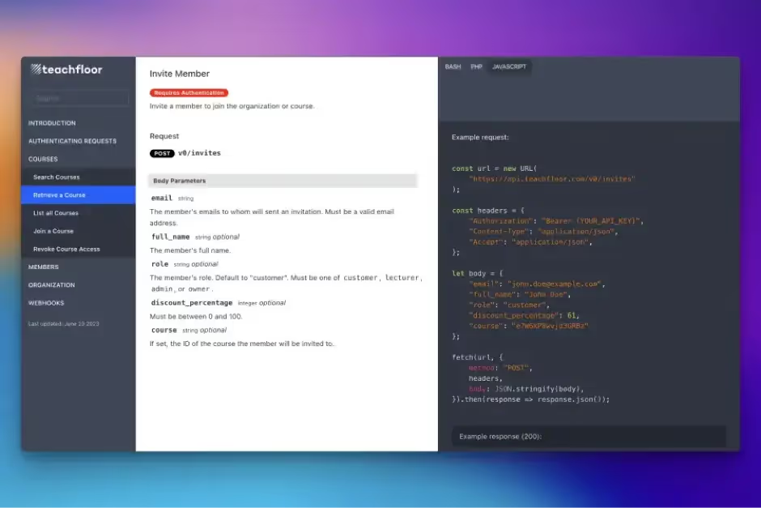The image size is (761, 508).
Task: Open the Introduction section
Action: (x=52, y=123)
